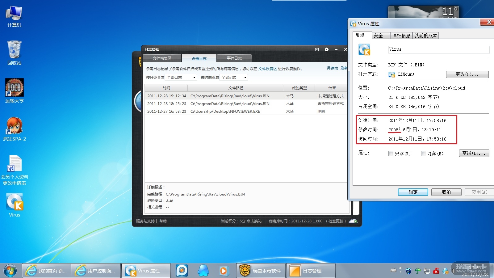Switch to the 事件日志 tab
Image resolution: width=494 pixels, height=278 pixels.
tap(234, 58)
